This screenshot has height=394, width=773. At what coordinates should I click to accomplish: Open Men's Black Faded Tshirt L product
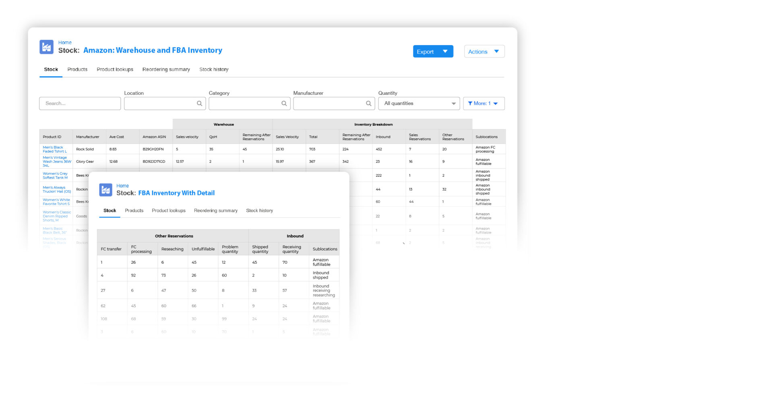(55, 149)
